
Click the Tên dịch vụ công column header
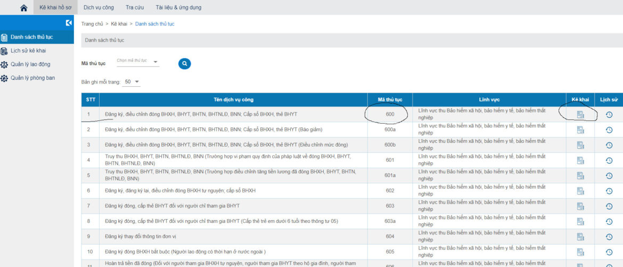click(x=233, y=100)
